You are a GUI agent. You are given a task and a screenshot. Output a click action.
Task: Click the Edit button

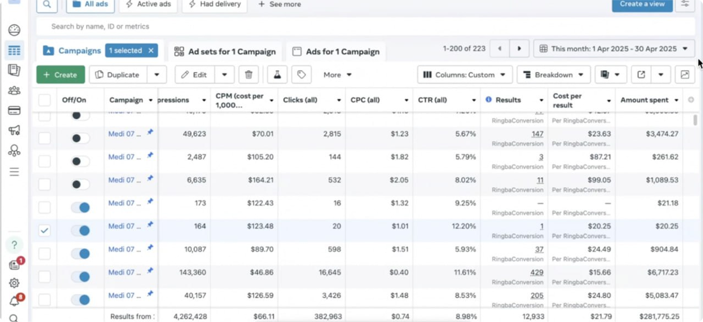pos(194,75)
